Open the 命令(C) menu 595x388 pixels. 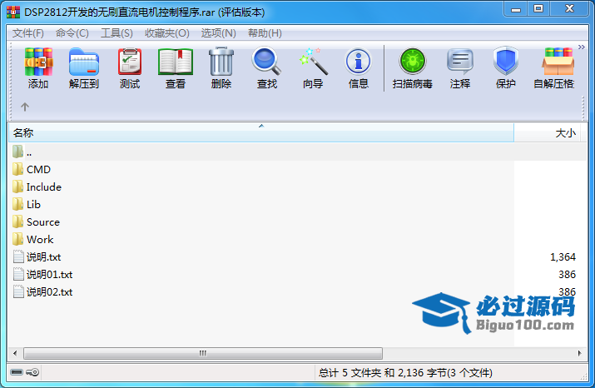click(x=72, y=33)
